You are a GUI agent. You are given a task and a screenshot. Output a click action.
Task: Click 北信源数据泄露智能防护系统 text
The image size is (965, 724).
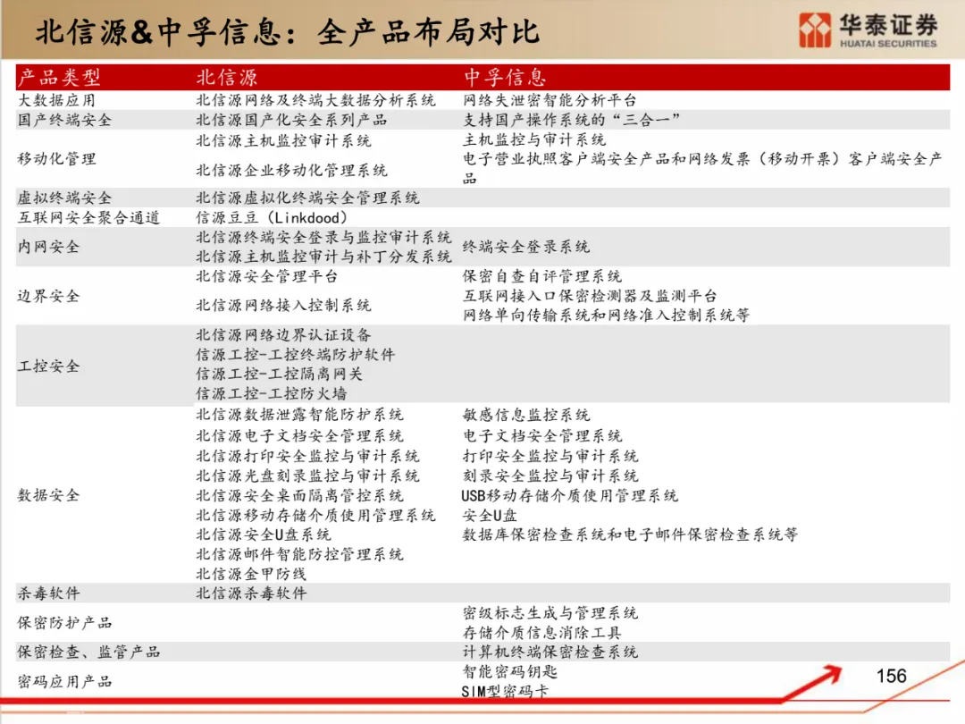click(299, 415)
